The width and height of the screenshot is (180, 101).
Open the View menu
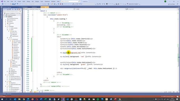tap(12, 1)
